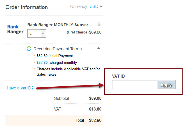Open the Currency USD dropdown
Image resolution: width=184 pixels, height=126 pixels.
click(x=96, y=6)
